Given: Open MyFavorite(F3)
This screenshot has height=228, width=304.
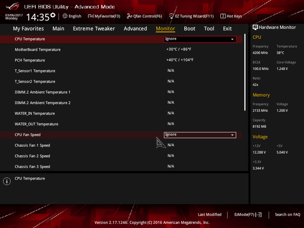Looking at the screenshot, I should 104,16.
